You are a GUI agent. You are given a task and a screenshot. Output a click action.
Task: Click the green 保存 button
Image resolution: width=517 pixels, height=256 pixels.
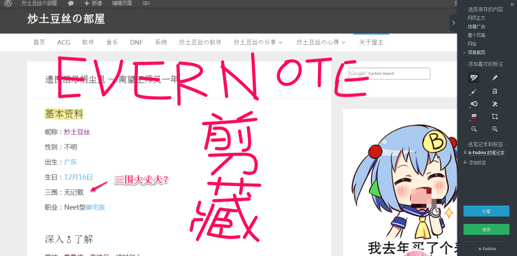pyautogui.click(x=486, y=229)
